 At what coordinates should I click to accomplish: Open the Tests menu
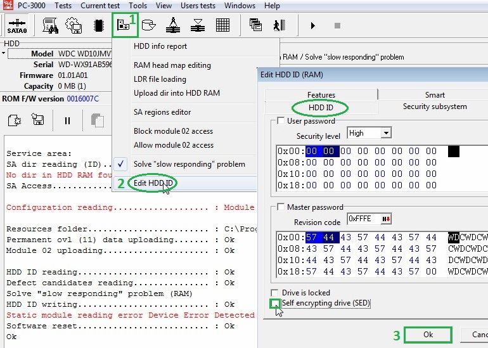coord(63,6)
